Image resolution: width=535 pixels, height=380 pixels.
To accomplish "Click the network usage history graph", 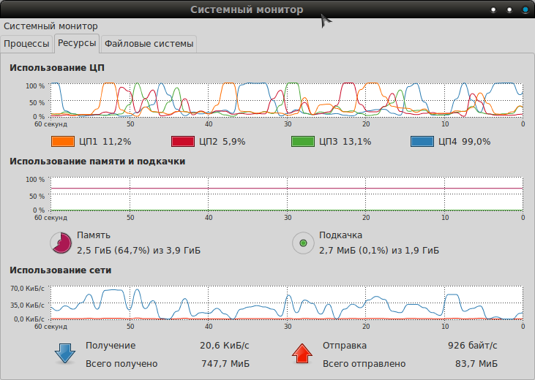I will [285, 303].
